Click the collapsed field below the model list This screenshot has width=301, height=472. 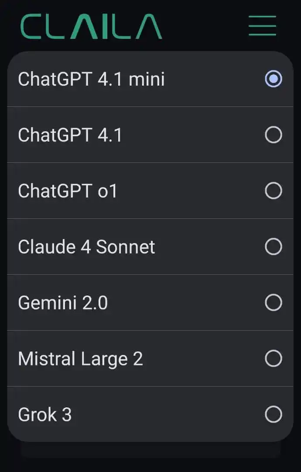tap(150, 450)
